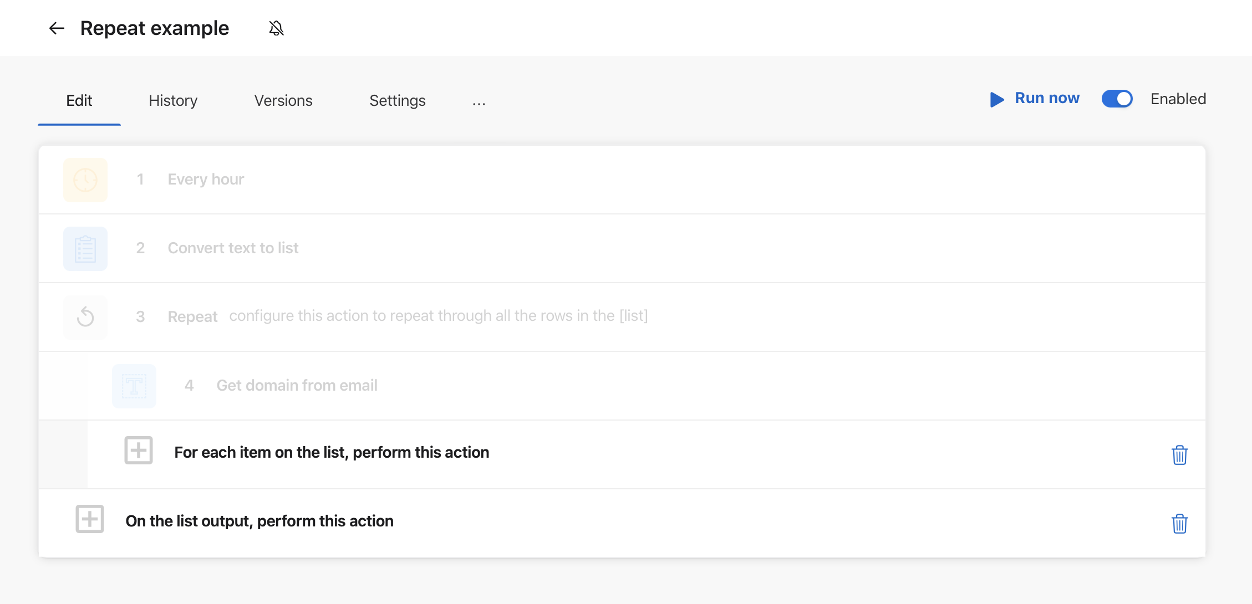Expand the Versions tab
The width and height of the screenshot is (1252, 604).
point(283,100)
